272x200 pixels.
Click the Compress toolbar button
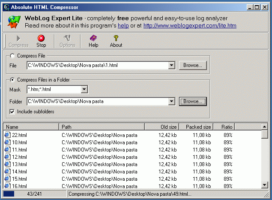point(18,41)
